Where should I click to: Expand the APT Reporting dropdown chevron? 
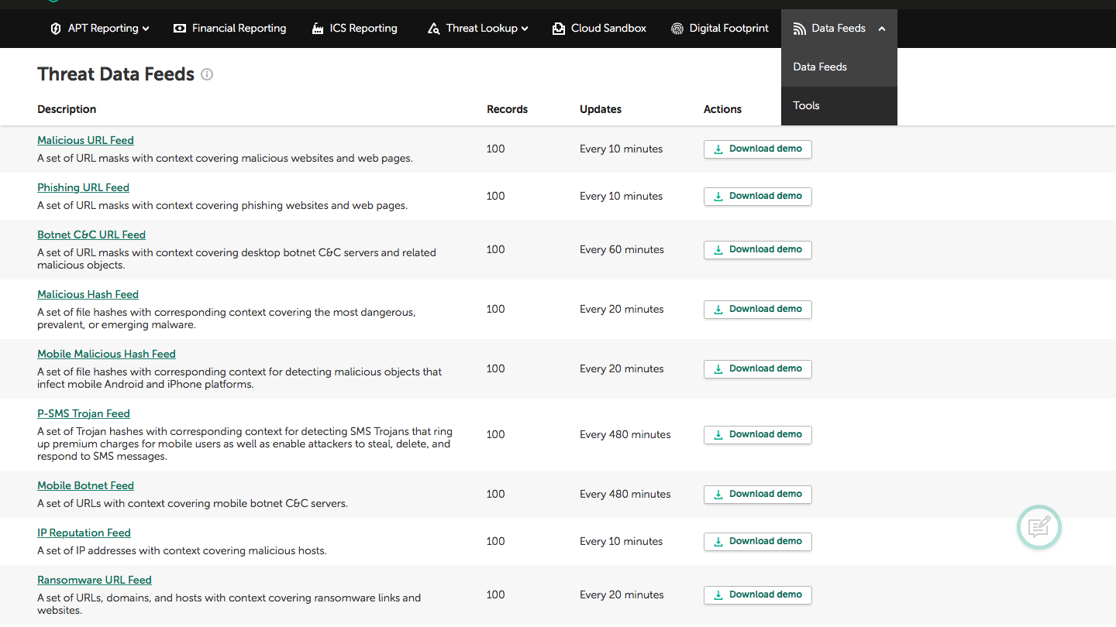click(x=146, y=29)
